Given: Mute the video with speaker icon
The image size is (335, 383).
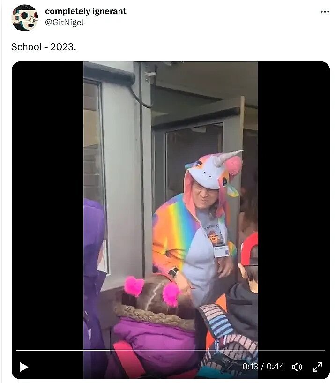Looking at the screenshot, I should click(x=297, y=367).
